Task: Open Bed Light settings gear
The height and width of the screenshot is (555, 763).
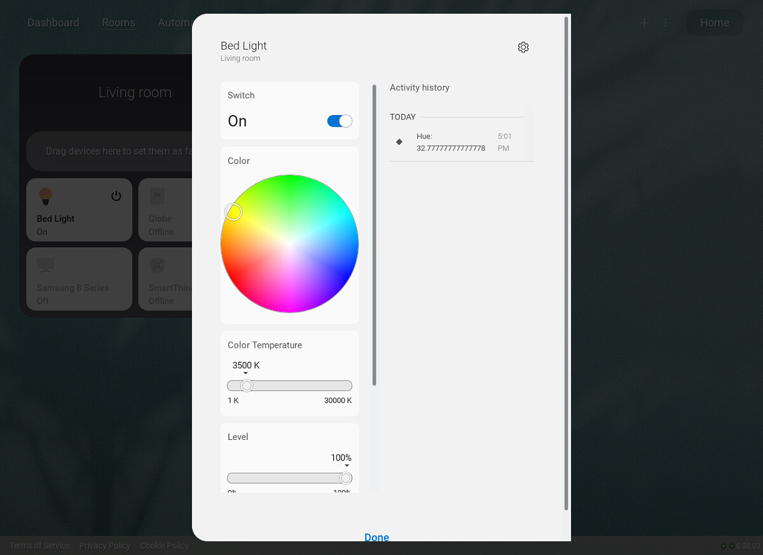Action: [523, 47]
